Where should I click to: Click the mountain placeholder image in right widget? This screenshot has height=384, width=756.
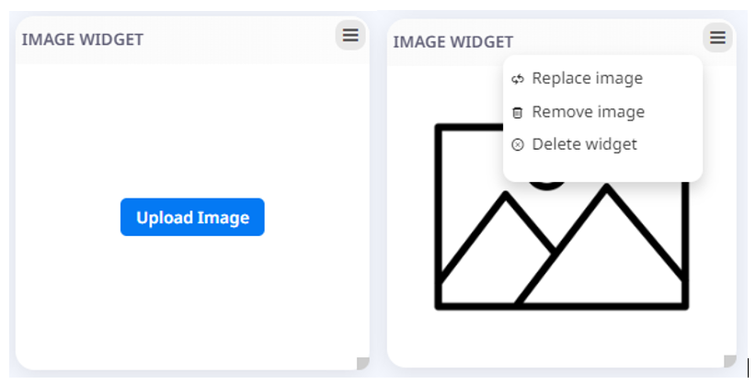click(x=562, y=217)
